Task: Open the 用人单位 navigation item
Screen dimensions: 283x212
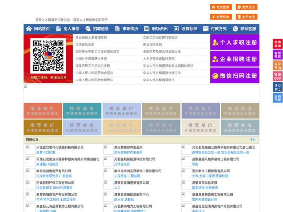Action: [x=71, y=29]
